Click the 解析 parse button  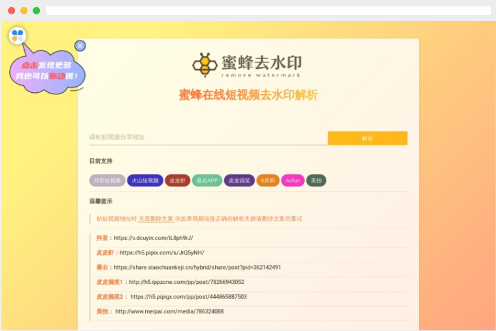pyautogui.click(x=367, y=138)
